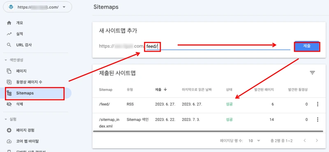The width and height of the screenshot is (329, 152).
Task: Sort by the 제출 column header
Action: coord(158,90)
